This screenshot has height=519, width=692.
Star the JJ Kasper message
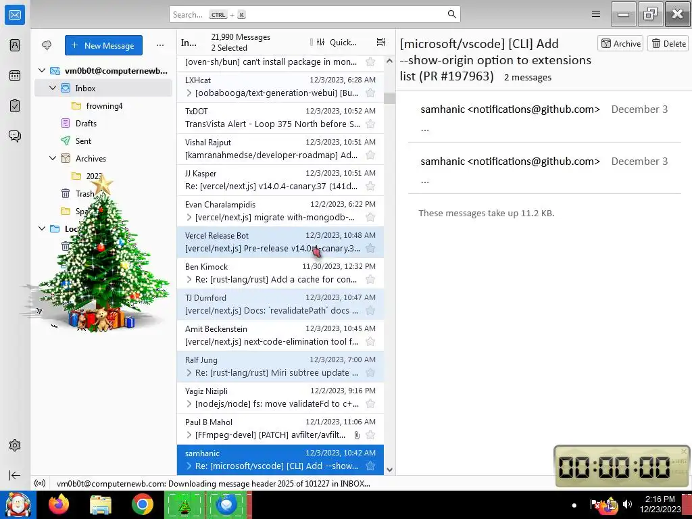click(x=370, y=187)
